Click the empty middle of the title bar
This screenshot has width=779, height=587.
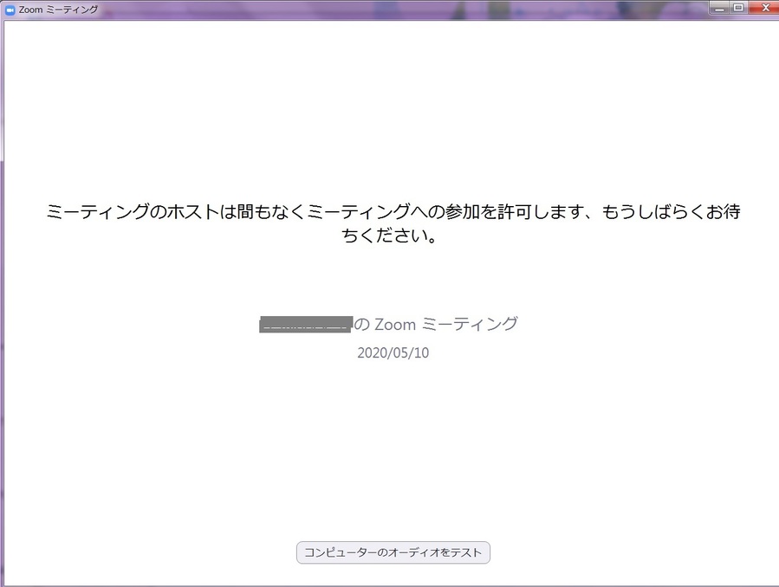point(390,10)
